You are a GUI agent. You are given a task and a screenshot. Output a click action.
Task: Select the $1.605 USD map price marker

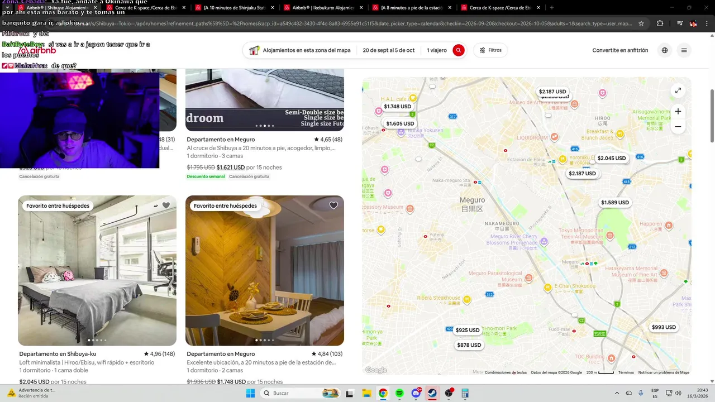tap(400, 123)
